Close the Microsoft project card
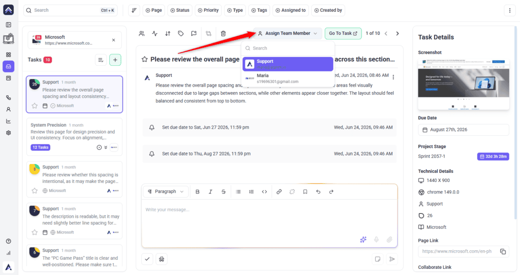This screenshot has height=275, width=520. (113, 40)
